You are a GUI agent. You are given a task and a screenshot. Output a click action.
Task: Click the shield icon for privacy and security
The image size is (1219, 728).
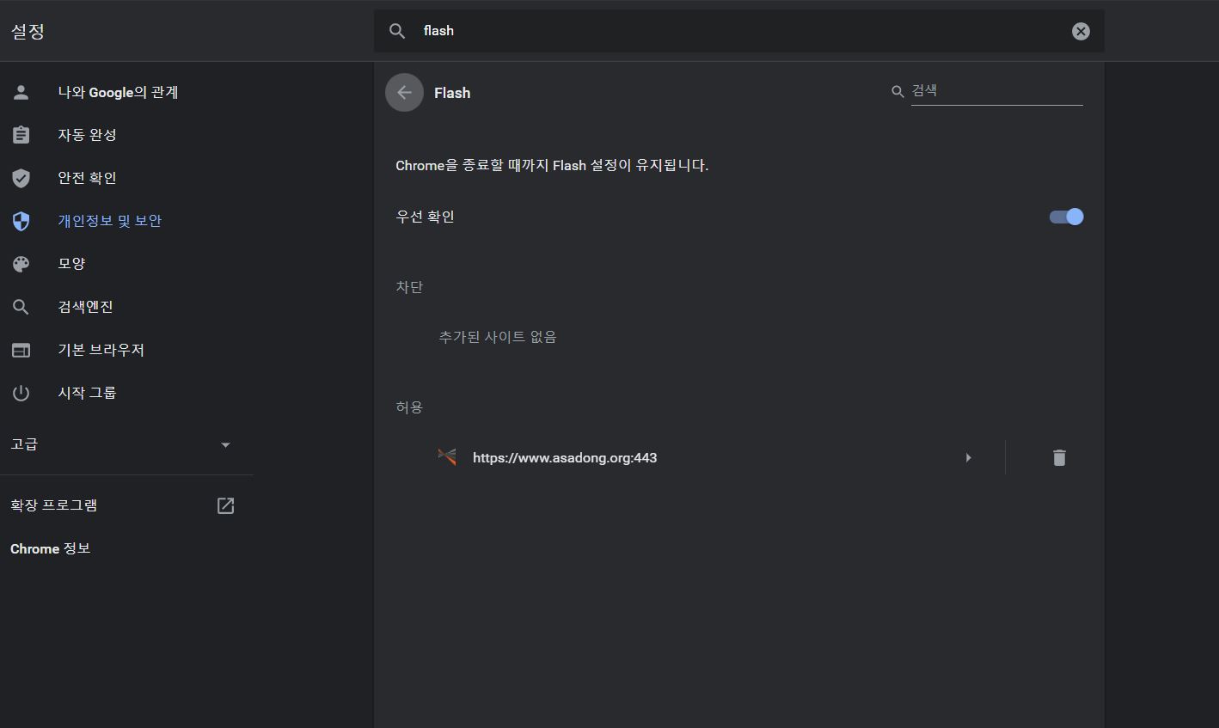(x=21, y=221)
